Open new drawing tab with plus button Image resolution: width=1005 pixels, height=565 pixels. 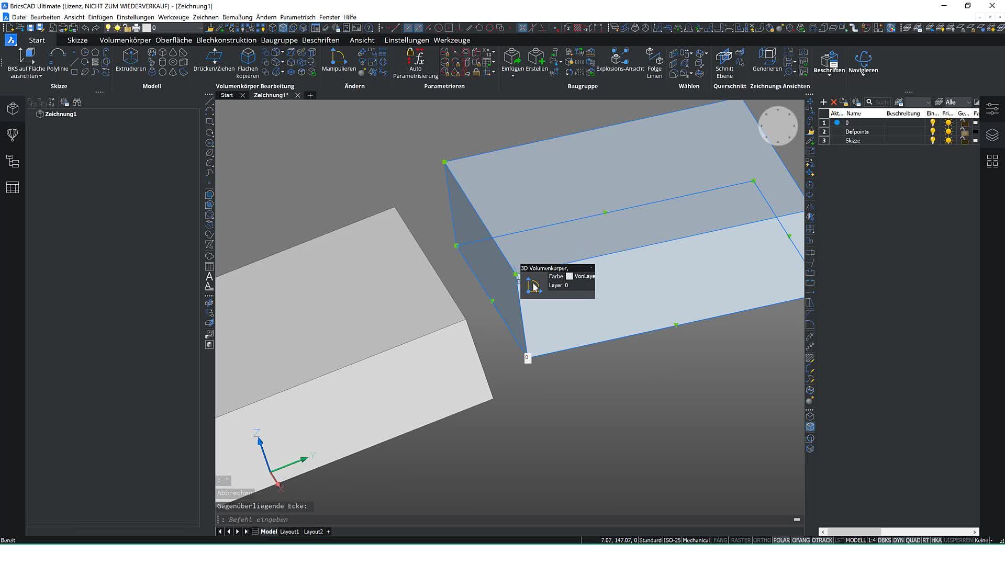310,95
